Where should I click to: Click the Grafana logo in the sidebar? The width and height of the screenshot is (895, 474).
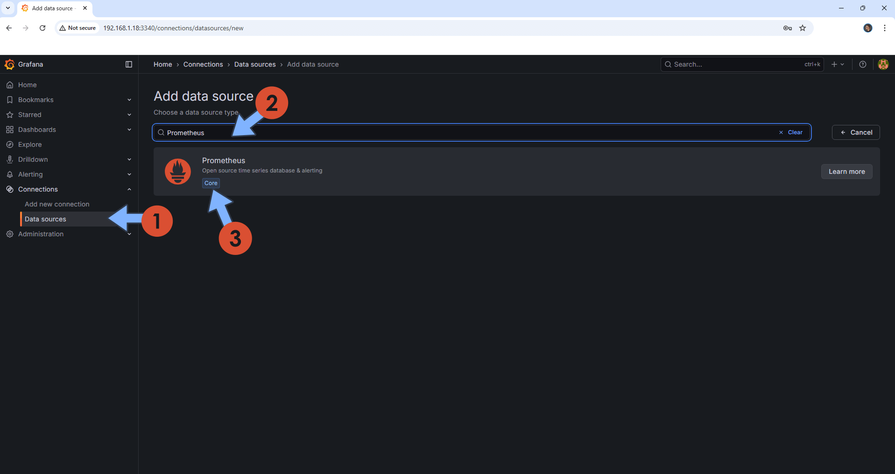[x=10, y=64]
